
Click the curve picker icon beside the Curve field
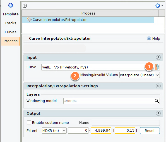pyautogui.click(x=157, y=67)
